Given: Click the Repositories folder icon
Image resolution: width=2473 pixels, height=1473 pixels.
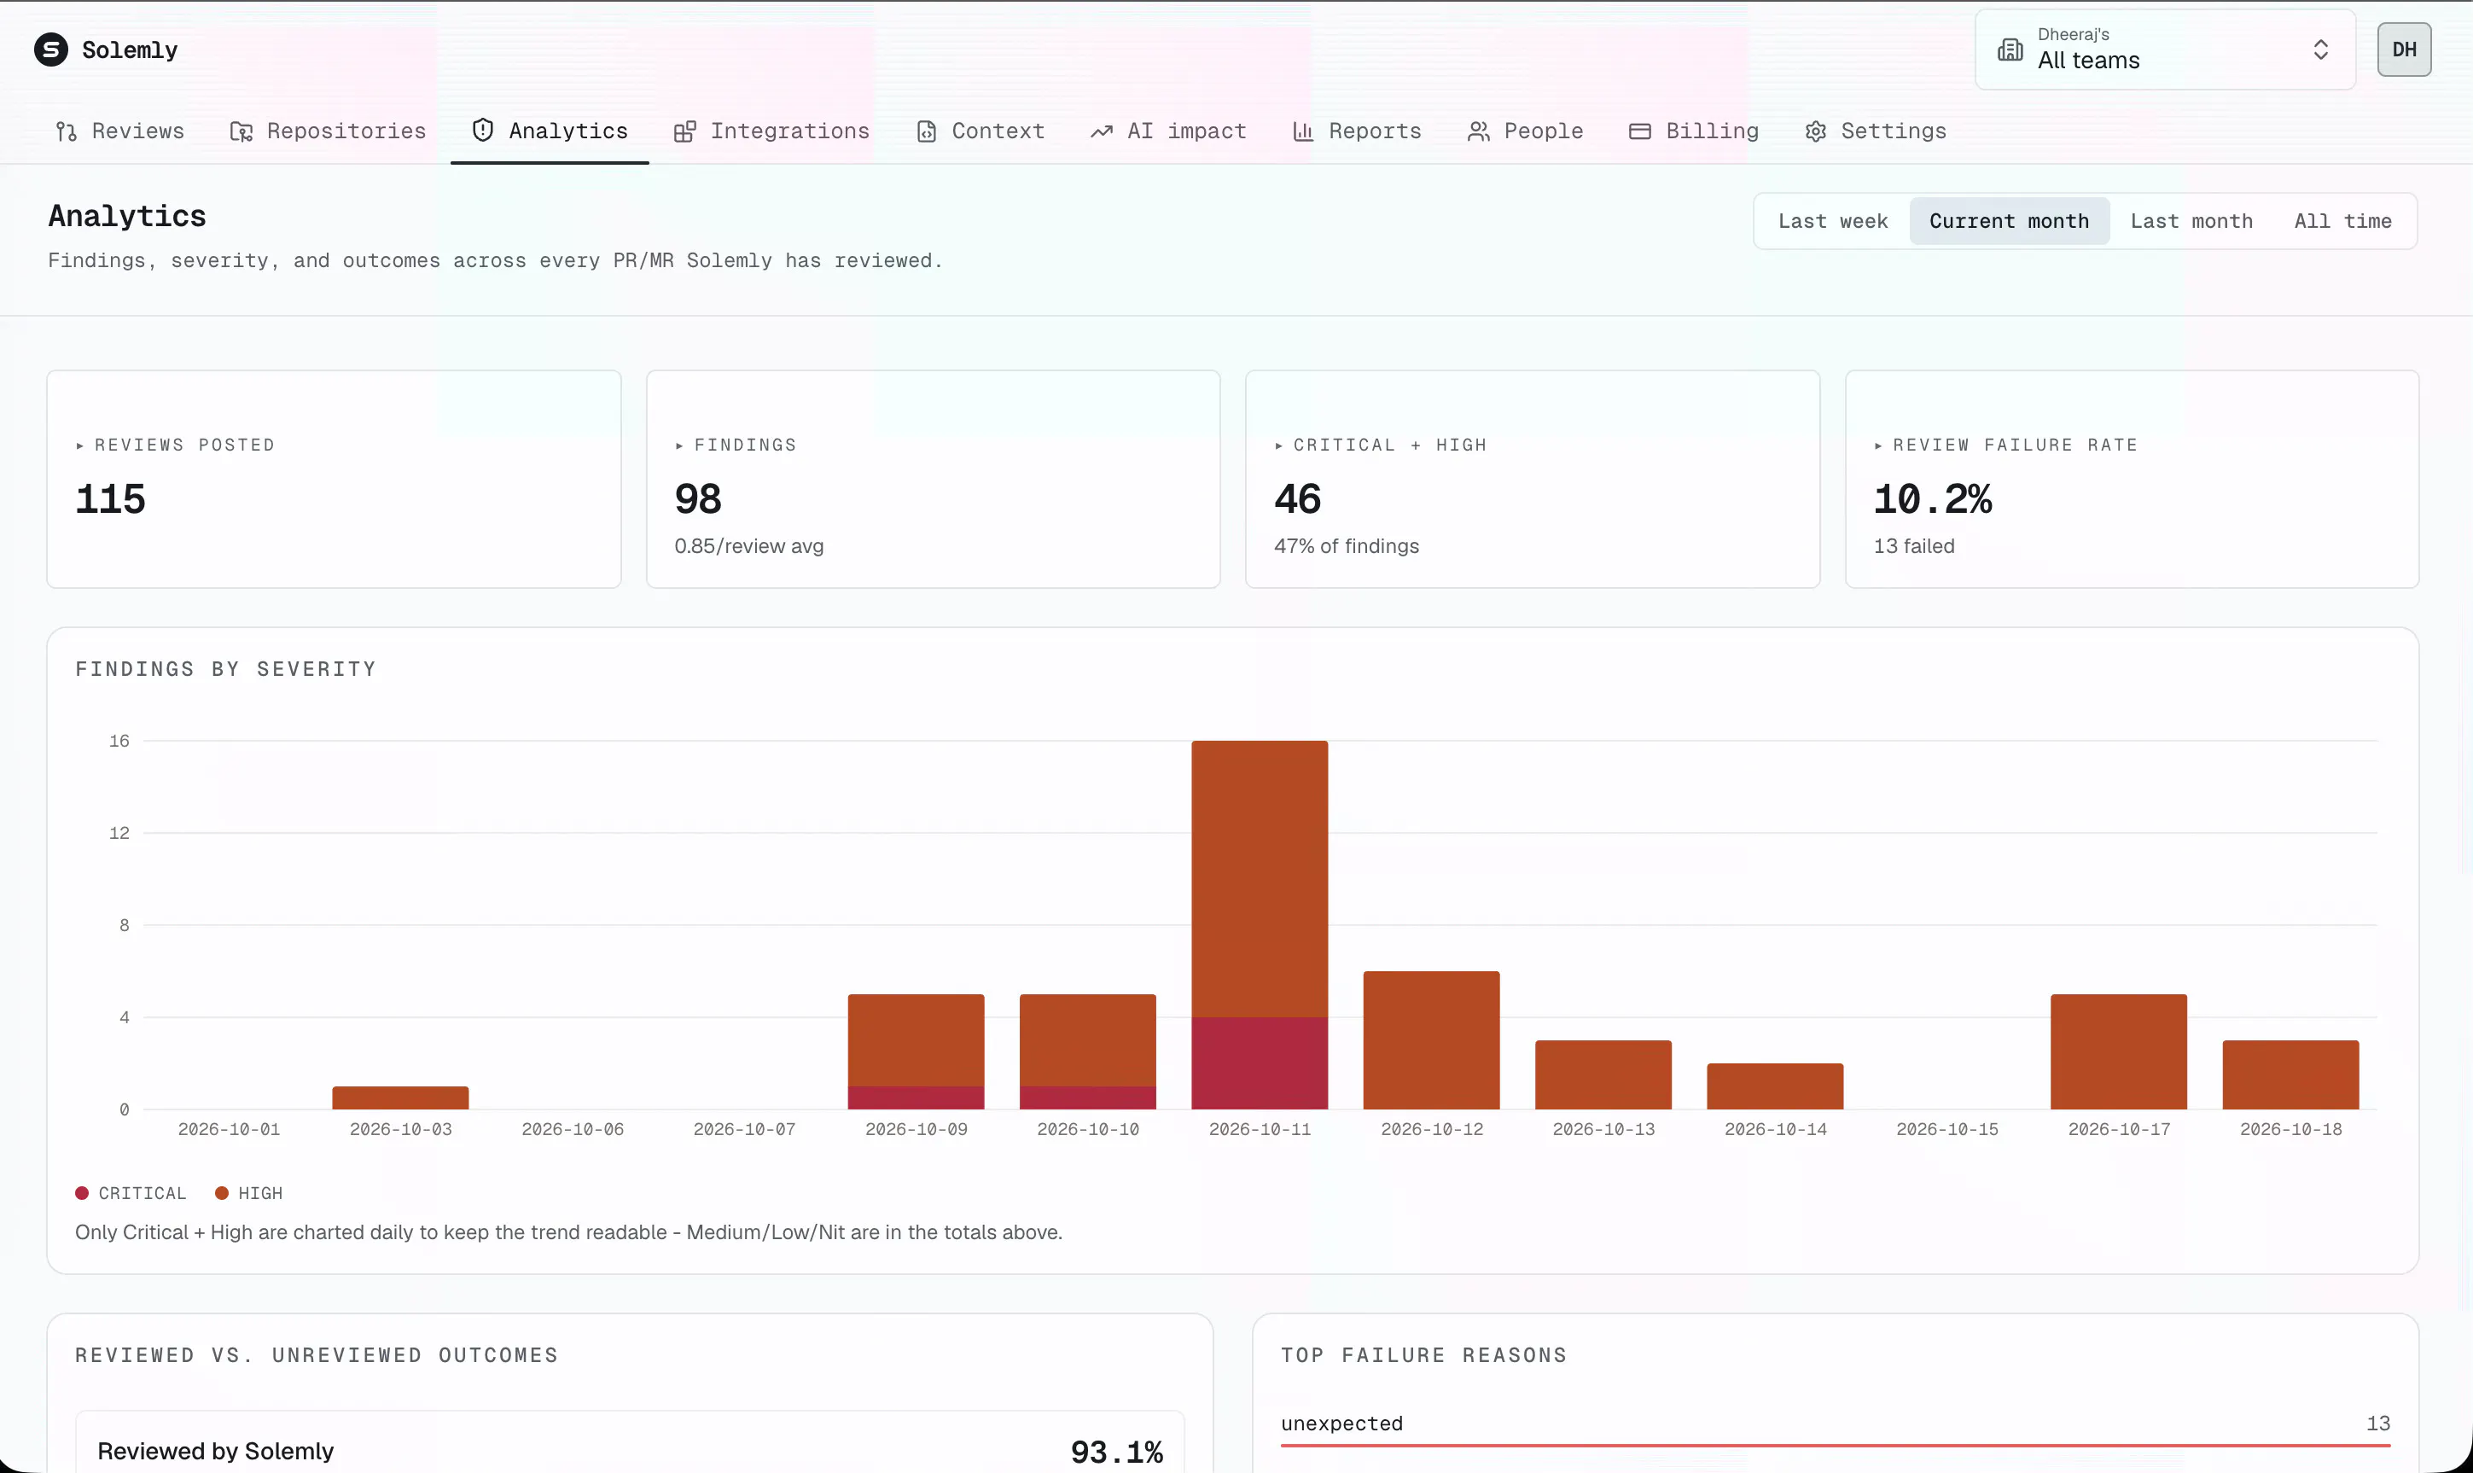Looking at the screenshot, I should pyautogui.click(x=241, y=132).
